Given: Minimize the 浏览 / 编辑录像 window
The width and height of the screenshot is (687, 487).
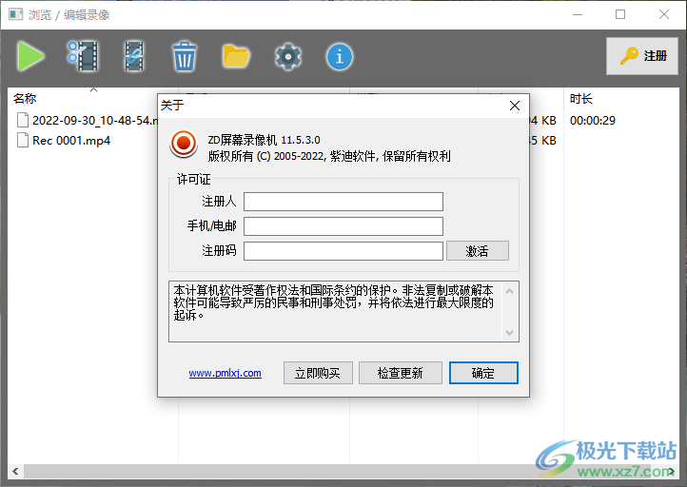Looking at the screenshot, I should [x=578, y=14].
